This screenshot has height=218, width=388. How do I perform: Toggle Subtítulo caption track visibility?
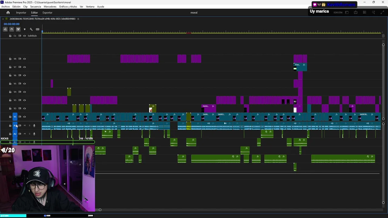[25, 36]
